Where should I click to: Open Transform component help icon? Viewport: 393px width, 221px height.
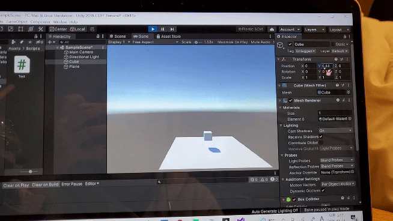click(336, 59)
